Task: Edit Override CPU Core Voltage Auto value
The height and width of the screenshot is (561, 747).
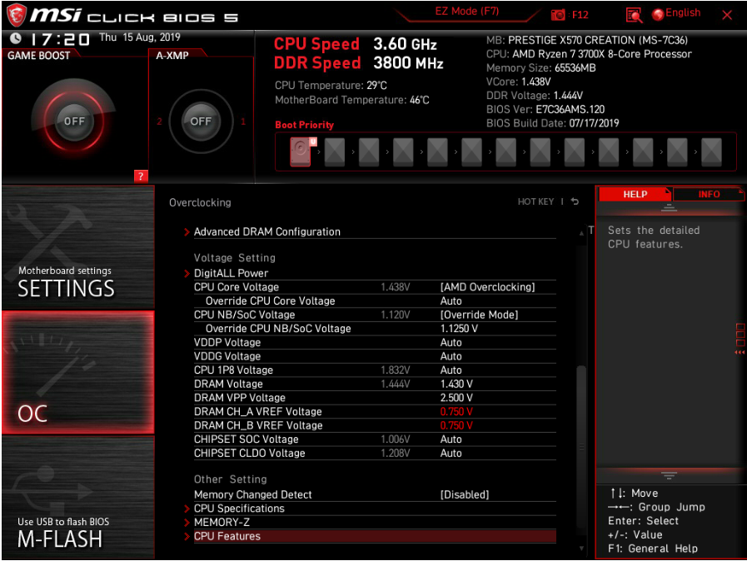Action: (x=451, y=301)
